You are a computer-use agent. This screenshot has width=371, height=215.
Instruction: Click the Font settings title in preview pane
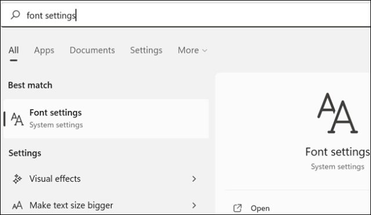point(337,152)
